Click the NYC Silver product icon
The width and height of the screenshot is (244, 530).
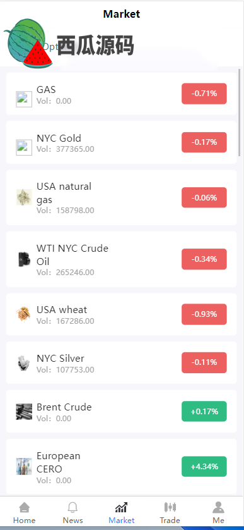24,363
